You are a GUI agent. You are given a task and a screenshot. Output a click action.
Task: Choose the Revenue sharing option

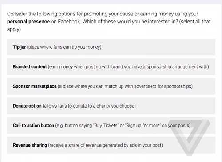[x=111, y=145]
